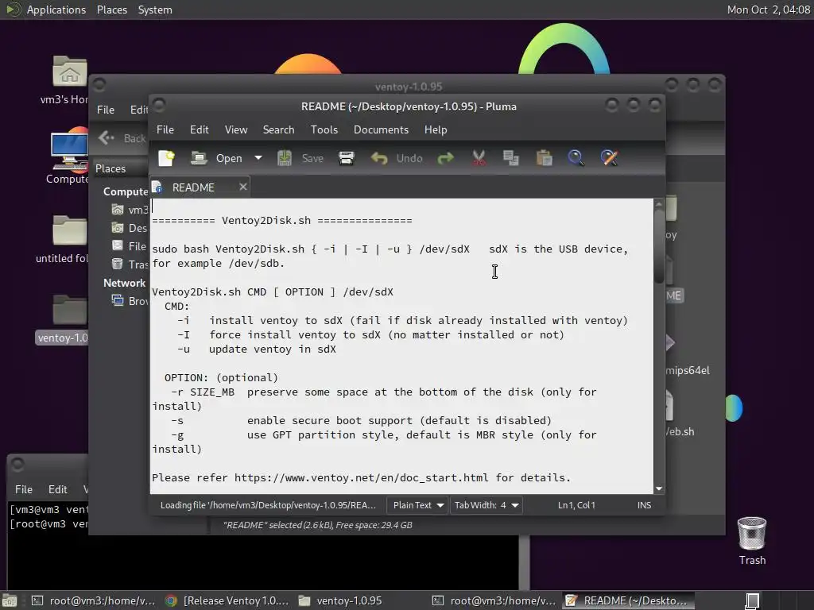The image size is (814, 610).
Task: Open the Tools menu in Pluma
Action: 324,129
